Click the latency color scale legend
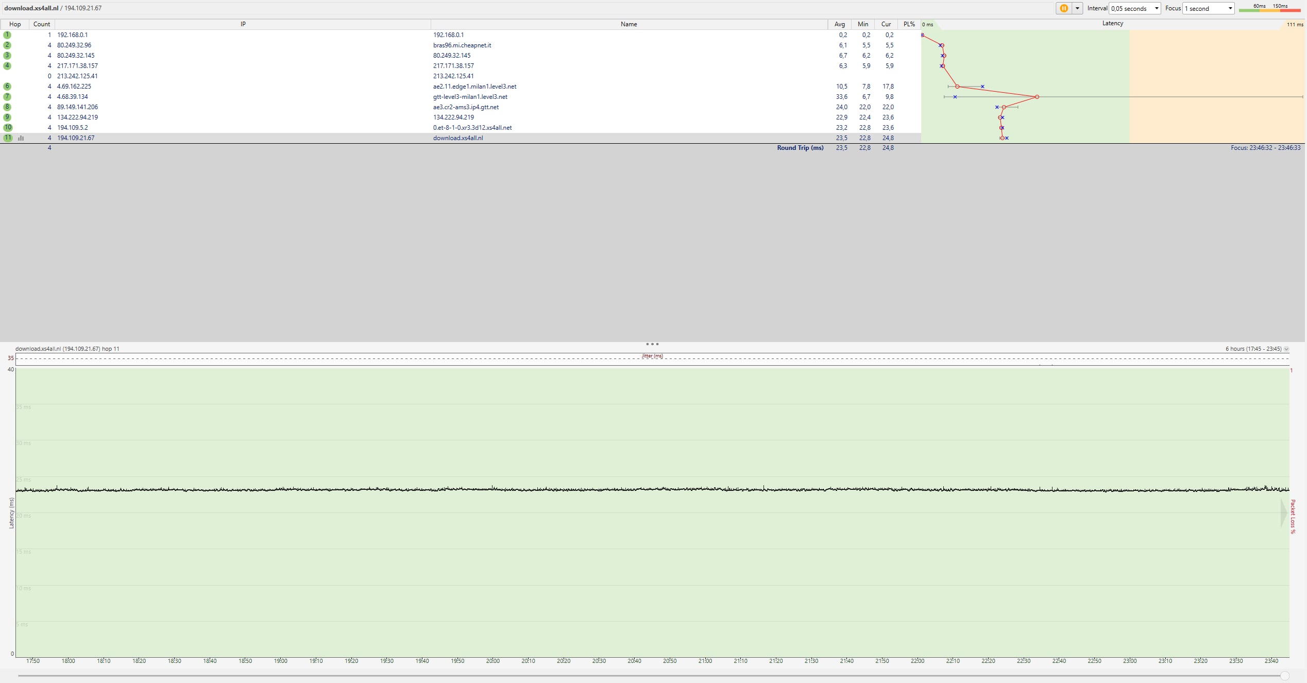This screenshot has width=1307, height=683. 1269,8
